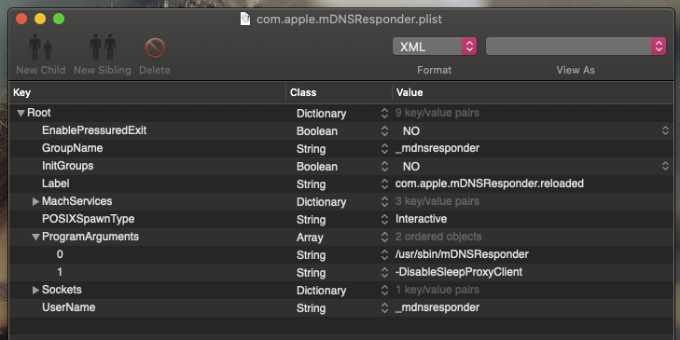Click '9 key/value pairs' value text
Screen dimensions: 680x340
(437, 113)
